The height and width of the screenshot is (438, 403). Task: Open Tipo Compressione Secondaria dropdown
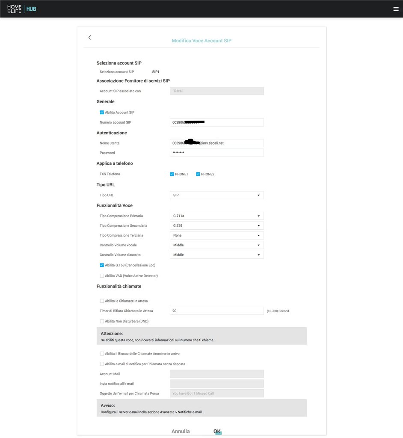coord(216,225)
